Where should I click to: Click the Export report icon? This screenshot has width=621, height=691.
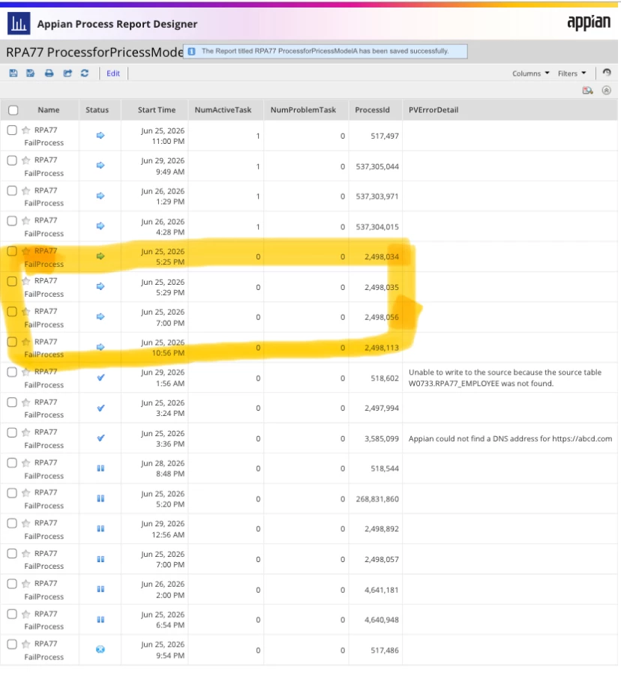click(67, 73)
